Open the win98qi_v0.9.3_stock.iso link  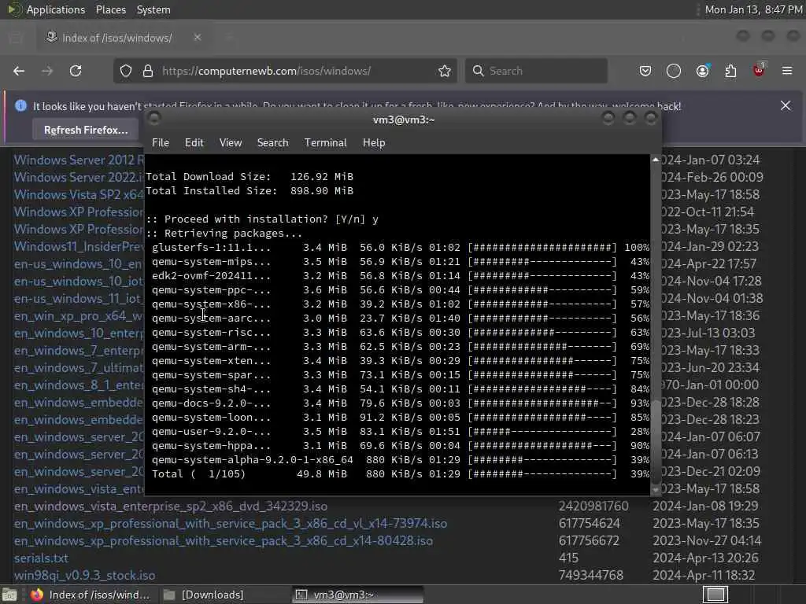[x=85, y=575]
